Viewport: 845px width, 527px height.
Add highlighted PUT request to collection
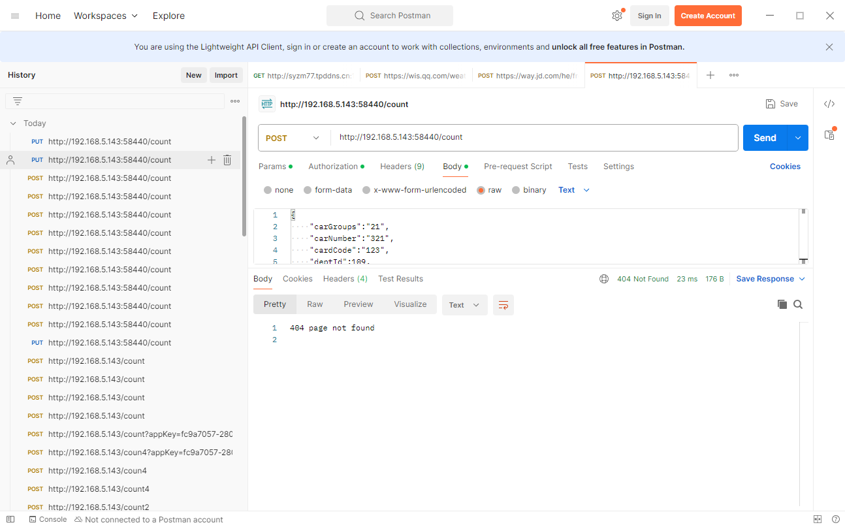(x=211, y=160)
